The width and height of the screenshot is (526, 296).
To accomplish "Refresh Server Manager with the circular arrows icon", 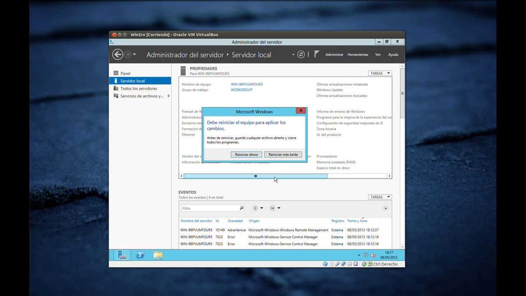I will [x=301, y=54].
